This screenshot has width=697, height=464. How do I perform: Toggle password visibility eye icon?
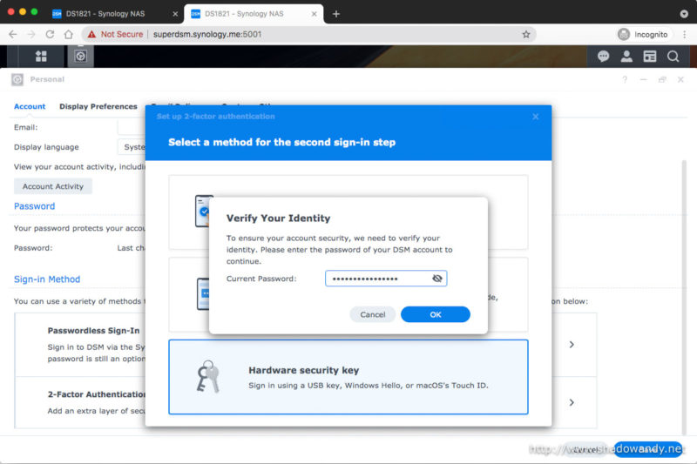[x=437, y=279]
